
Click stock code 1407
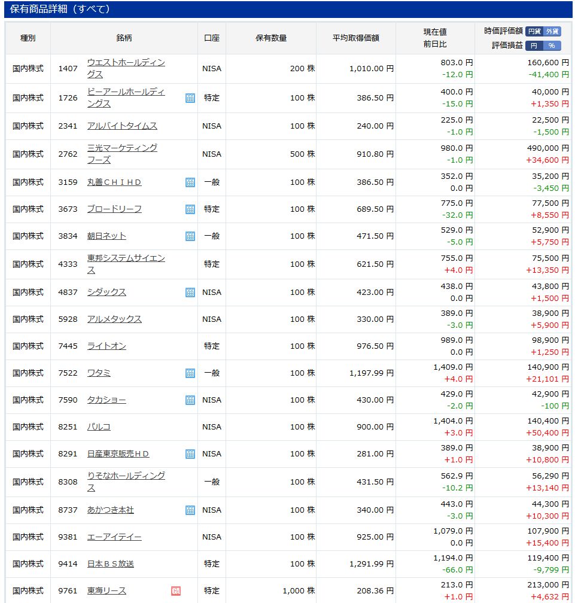(x=68, y=68)
